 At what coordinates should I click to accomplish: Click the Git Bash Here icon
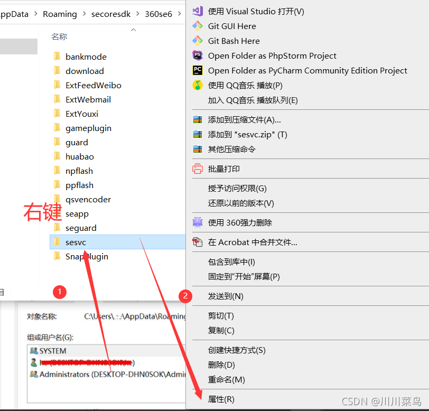[x=198, y=41]
